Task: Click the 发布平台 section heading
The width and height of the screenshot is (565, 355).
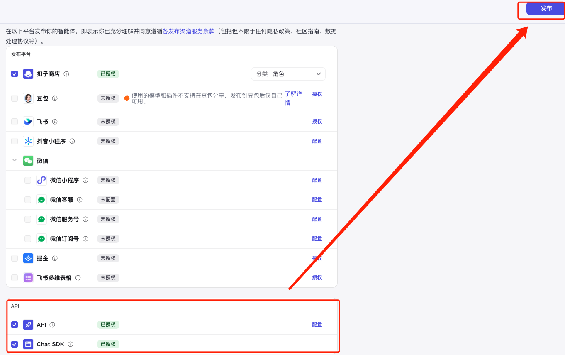Action: coord(21,54)
